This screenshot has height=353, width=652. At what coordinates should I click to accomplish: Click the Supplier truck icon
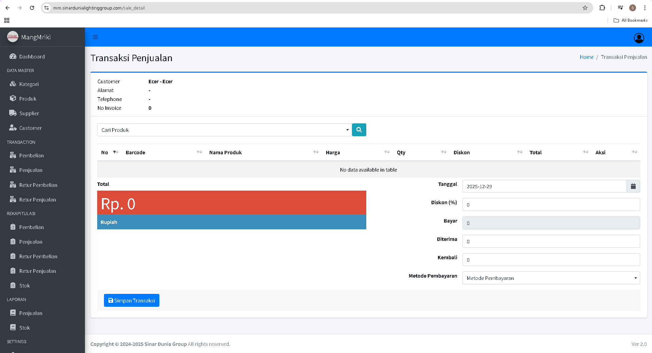click(x=13, y=113)
